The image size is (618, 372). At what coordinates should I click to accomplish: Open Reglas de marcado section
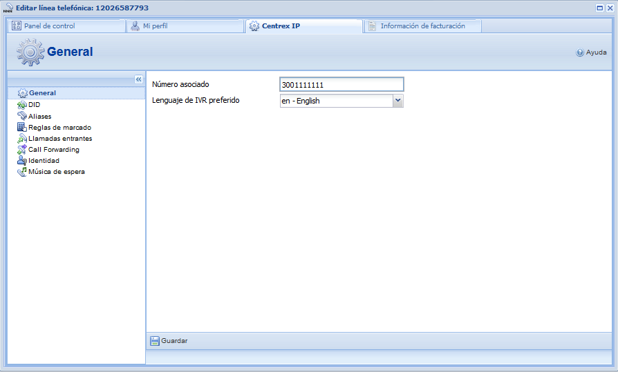click(x=60, y=128)
